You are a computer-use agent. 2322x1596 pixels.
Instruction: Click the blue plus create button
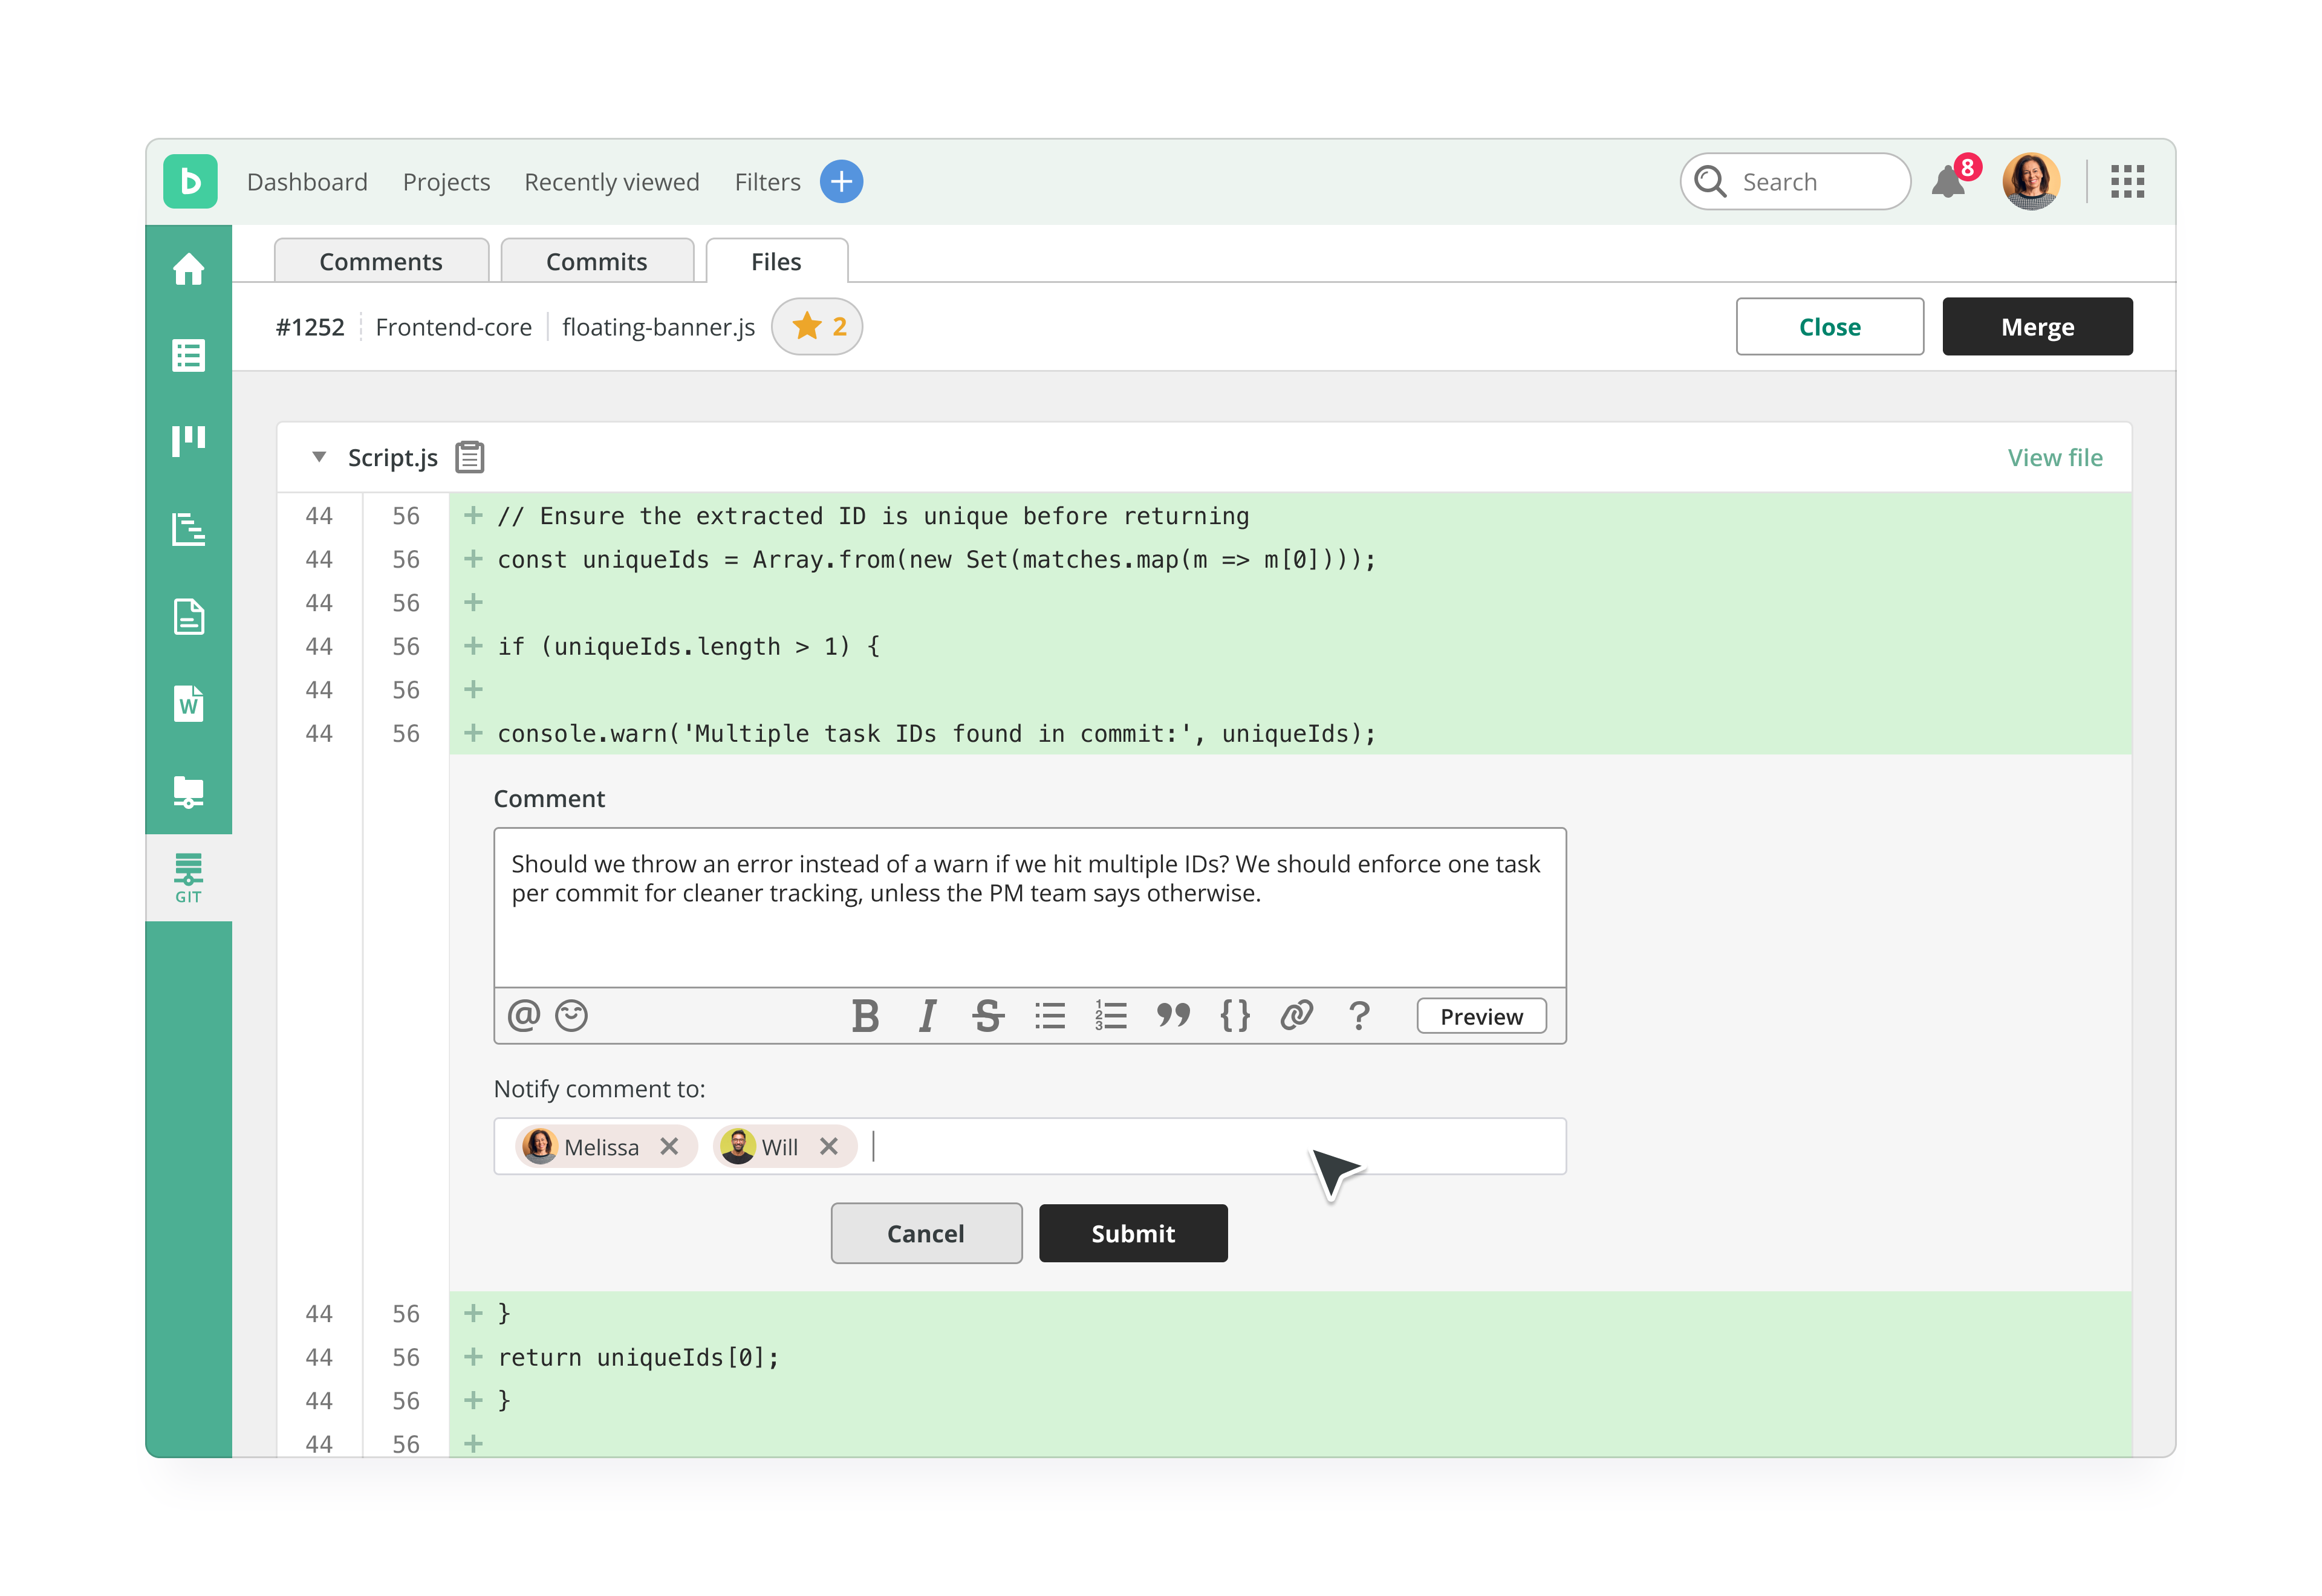click(x=841, y=182)
